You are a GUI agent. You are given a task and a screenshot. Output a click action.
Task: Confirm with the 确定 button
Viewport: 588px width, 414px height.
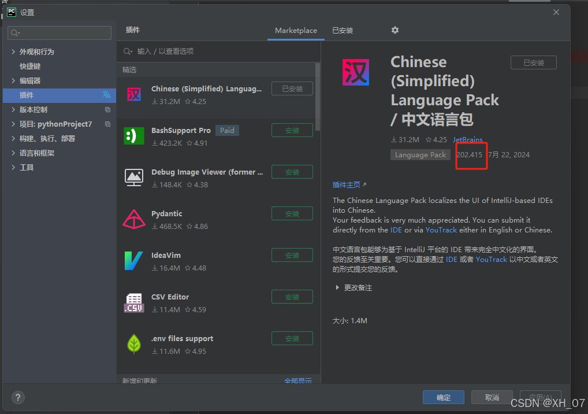point(443,397)
